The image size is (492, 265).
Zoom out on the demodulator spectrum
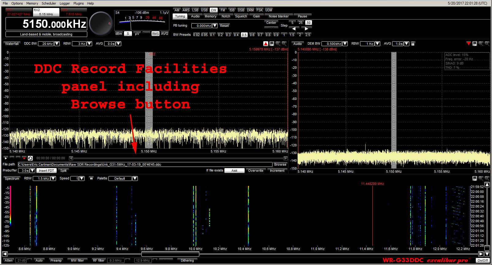487,44
